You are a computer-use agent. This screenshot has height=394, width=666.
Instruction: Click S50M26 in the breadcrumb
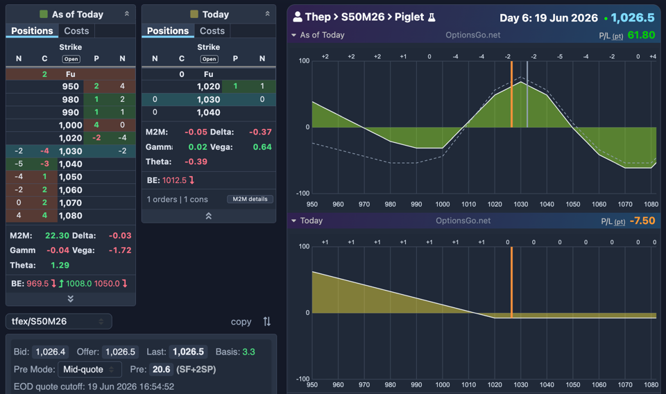(363, 17)
